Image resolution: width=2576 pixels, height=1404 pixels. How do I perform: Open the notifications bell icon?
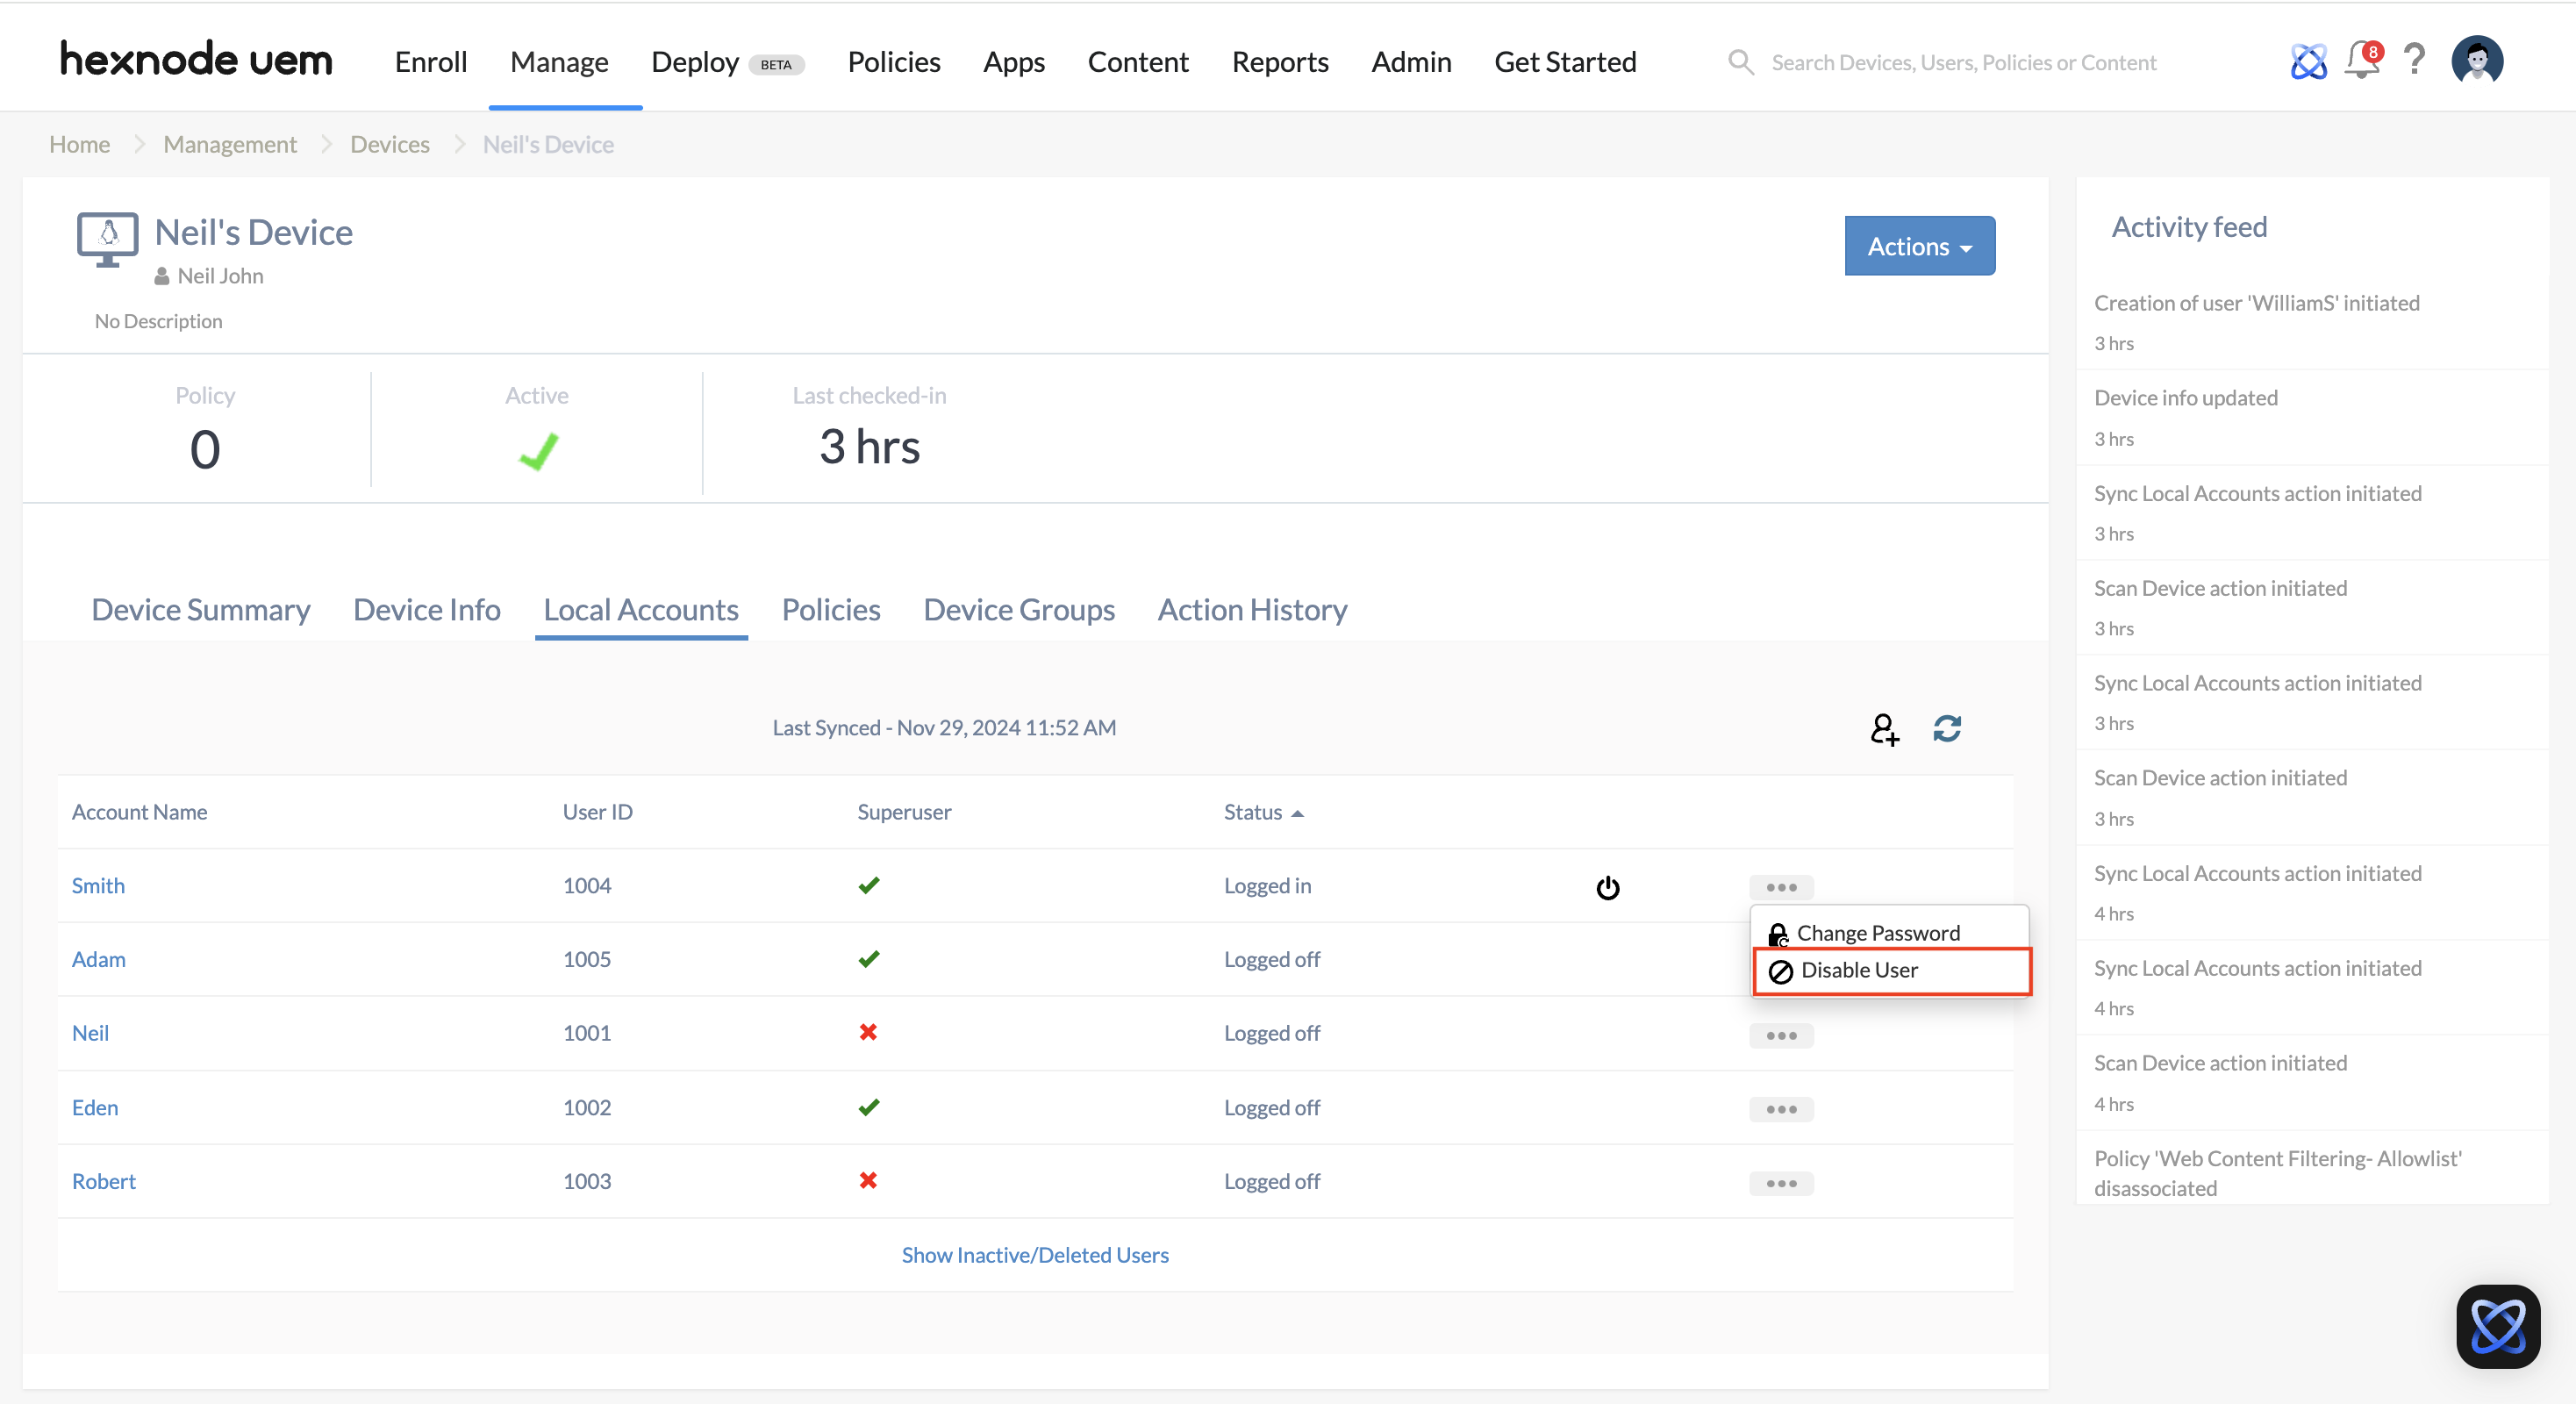[2363, 60]
